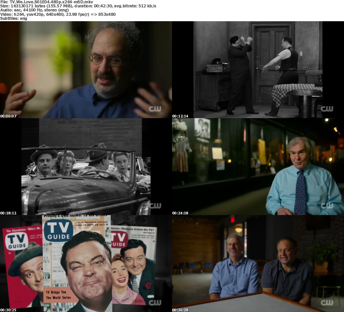
Task: Click the CW logo on the 00:06:07 frame
Action: [x=155, y=109]
